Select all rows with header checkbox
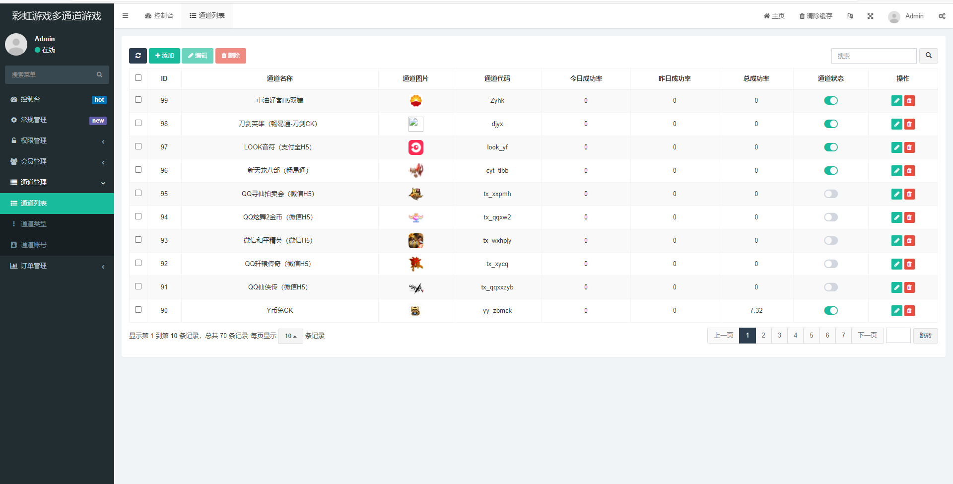This screenshot has height=484, width=953. coord(138,78)
